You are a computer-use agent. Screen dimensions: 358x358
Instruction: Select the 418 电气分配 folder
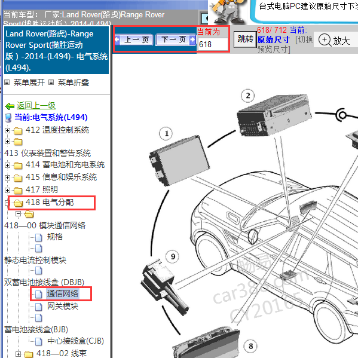(50, 202)
